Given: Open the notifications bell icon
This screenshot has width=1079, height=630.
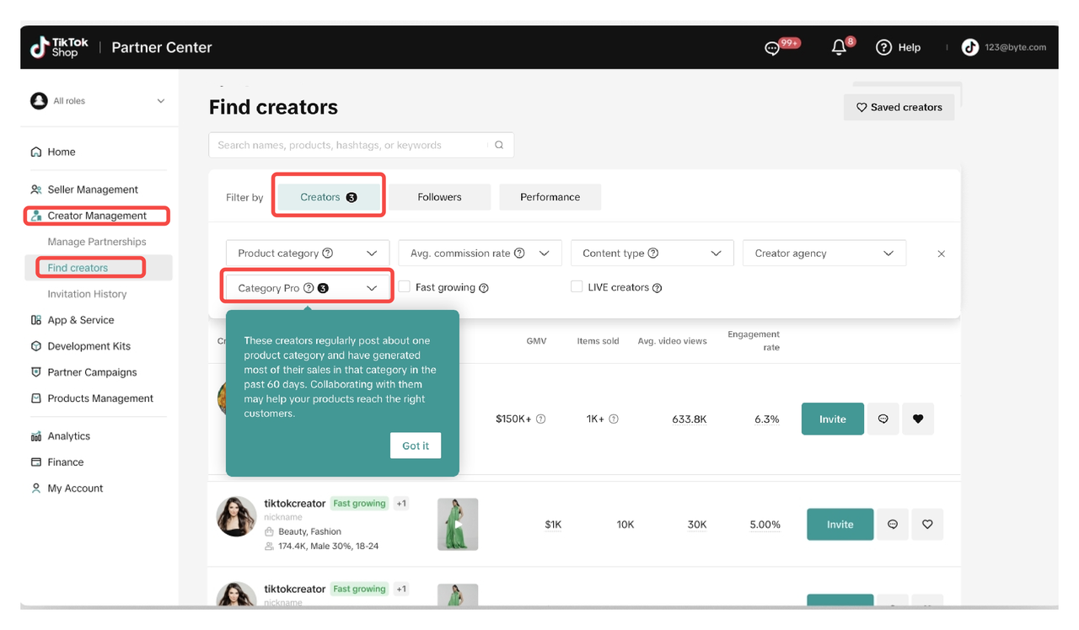Looking at the screenshot, I should [x=838, y=48].
